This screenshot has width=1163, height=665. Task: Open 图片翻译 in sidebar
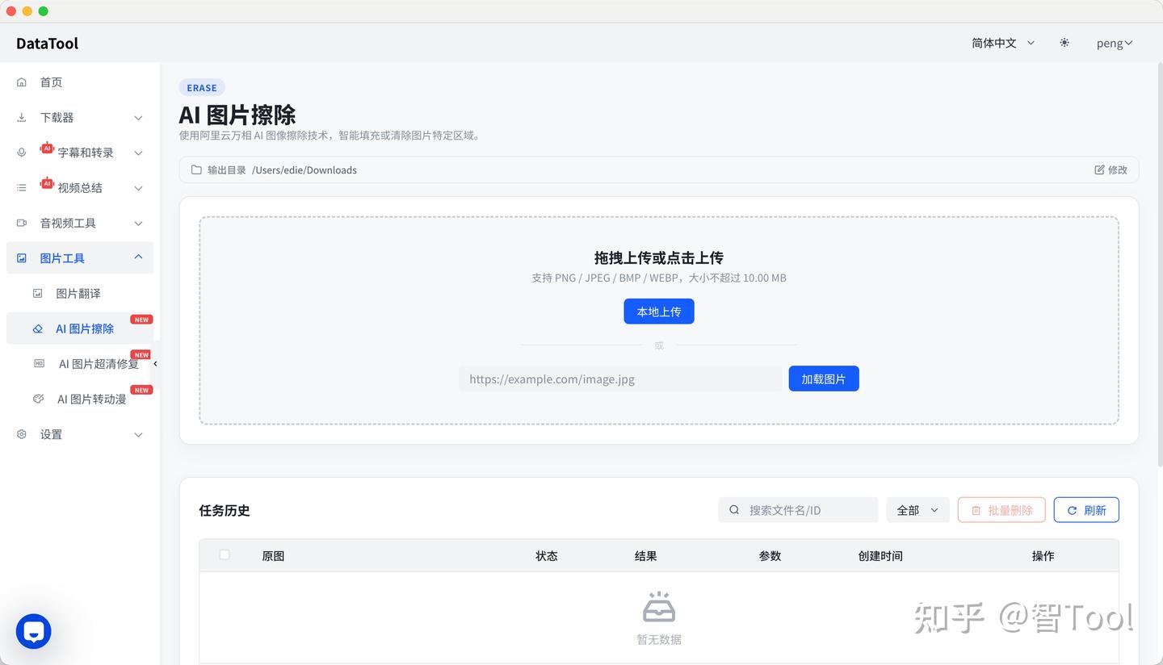(x=80, y=294)
